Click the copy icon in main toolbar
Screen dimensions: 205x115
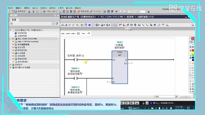[37, 11]
